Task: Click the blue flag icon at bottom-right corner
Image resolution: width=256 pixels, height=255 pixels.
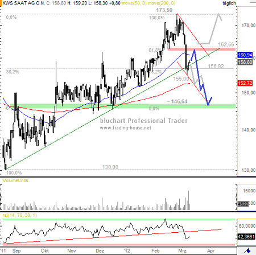Action: [247, 250]
